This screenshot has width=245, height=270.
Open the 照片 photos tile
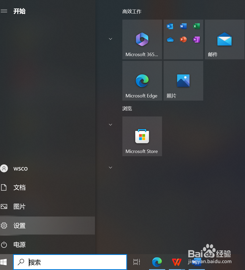point(183,81)
